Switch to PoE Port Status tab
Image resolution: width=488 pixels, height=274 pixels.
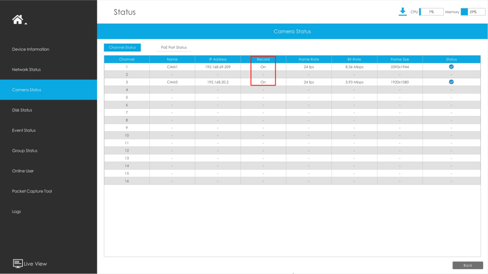(173, 47)
